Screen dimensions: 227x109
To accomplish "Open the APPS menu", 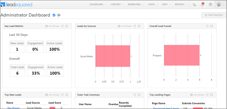I will coord(166,5).
